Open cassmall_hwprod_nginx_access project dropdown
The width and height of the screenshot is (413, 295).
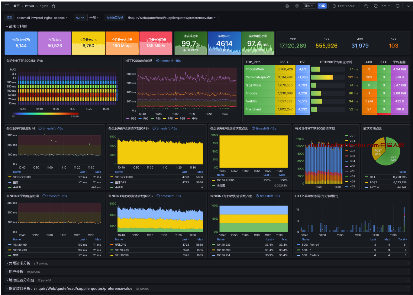pos(42,18)
